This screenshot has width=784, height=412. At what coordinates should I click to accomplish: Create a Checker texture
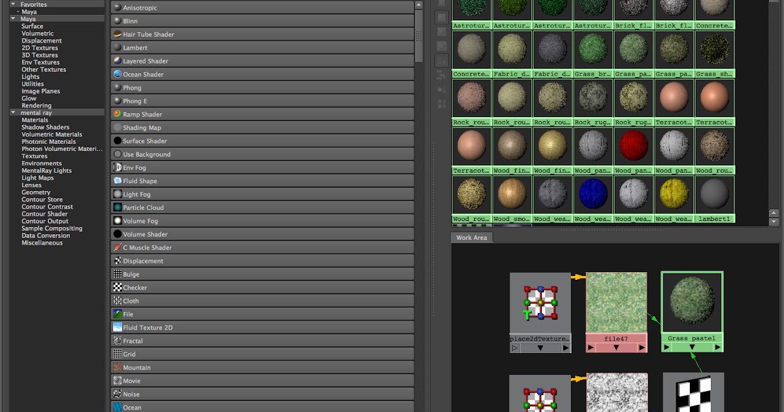coord(262,288)
